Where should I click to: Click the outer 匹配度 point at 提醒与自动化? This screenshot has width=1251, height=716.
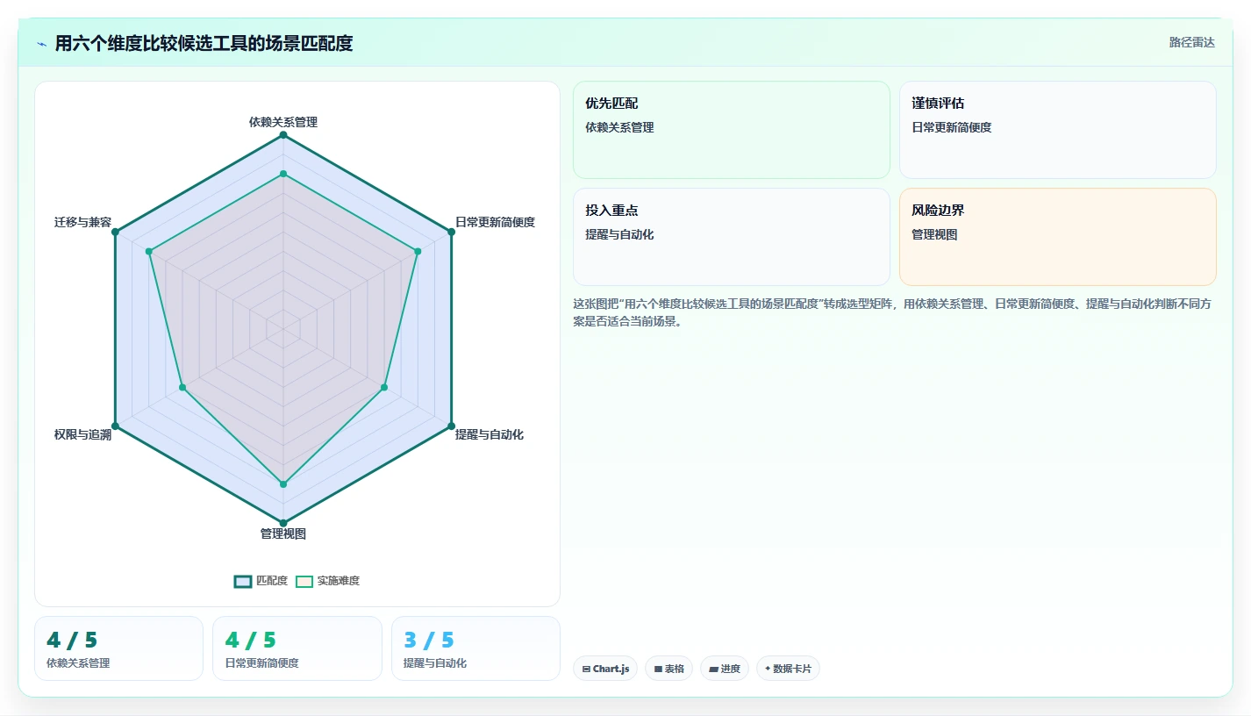(x=452, y=426)
